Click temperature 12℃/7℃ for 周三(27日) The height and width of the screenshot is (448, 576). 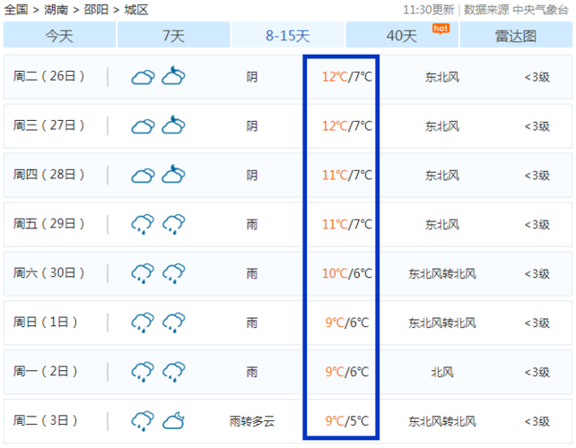point(347,125)
